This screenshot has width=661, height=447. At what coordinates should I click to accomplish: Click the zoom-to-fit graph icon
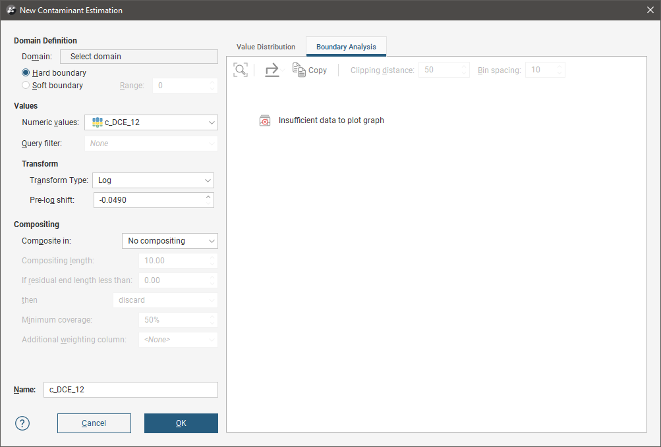[241, 70]
